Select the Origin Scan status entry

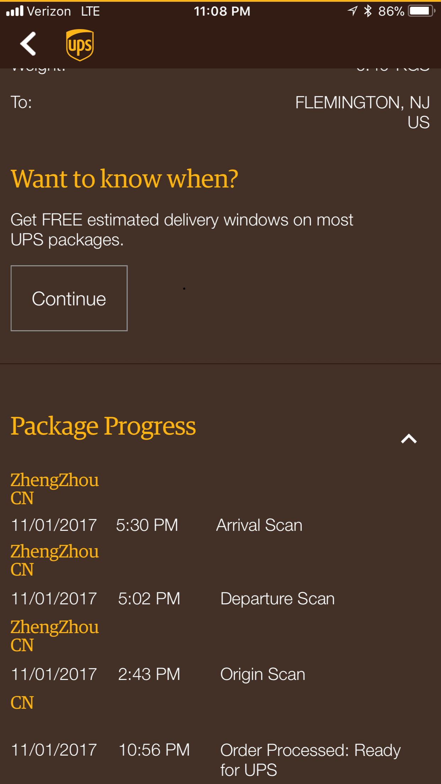(262, 674)
